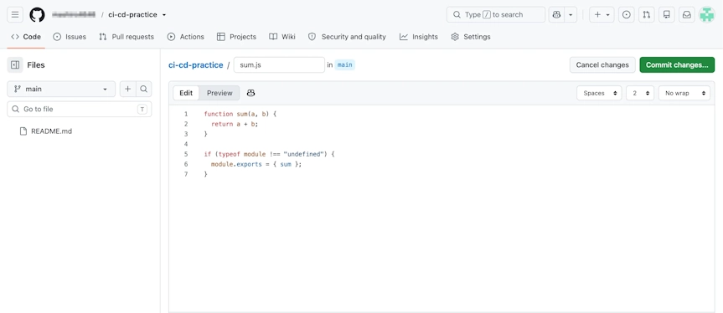Switch to the Insights tab
The width and height of the screenshot is (723, 313).
[419, 37]
